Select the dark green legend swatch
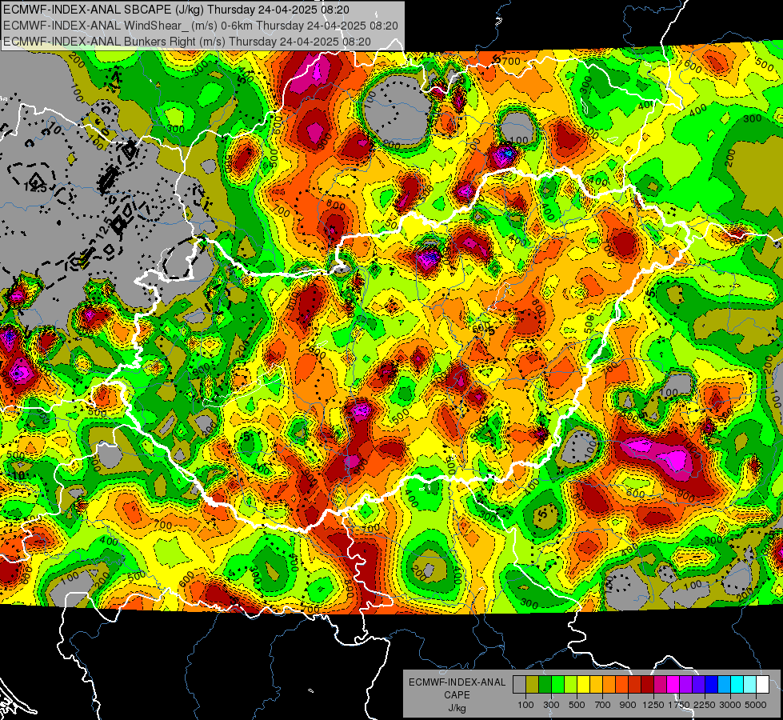Screen dimensions: 783x720 545,685
